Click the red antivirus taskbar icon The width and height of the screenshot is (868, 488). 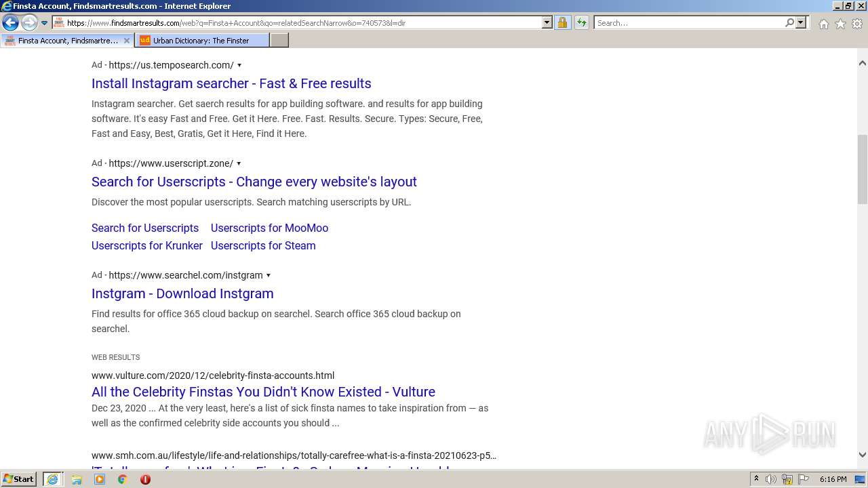145,479
